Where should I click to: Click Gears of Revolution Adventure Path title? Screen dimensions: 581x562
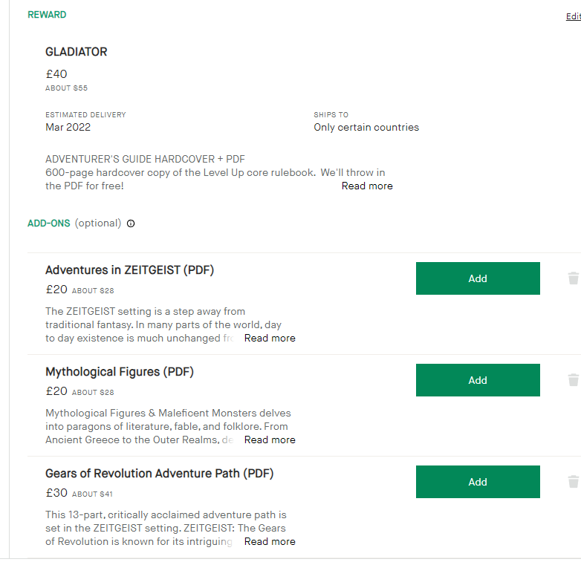[160, 474]
